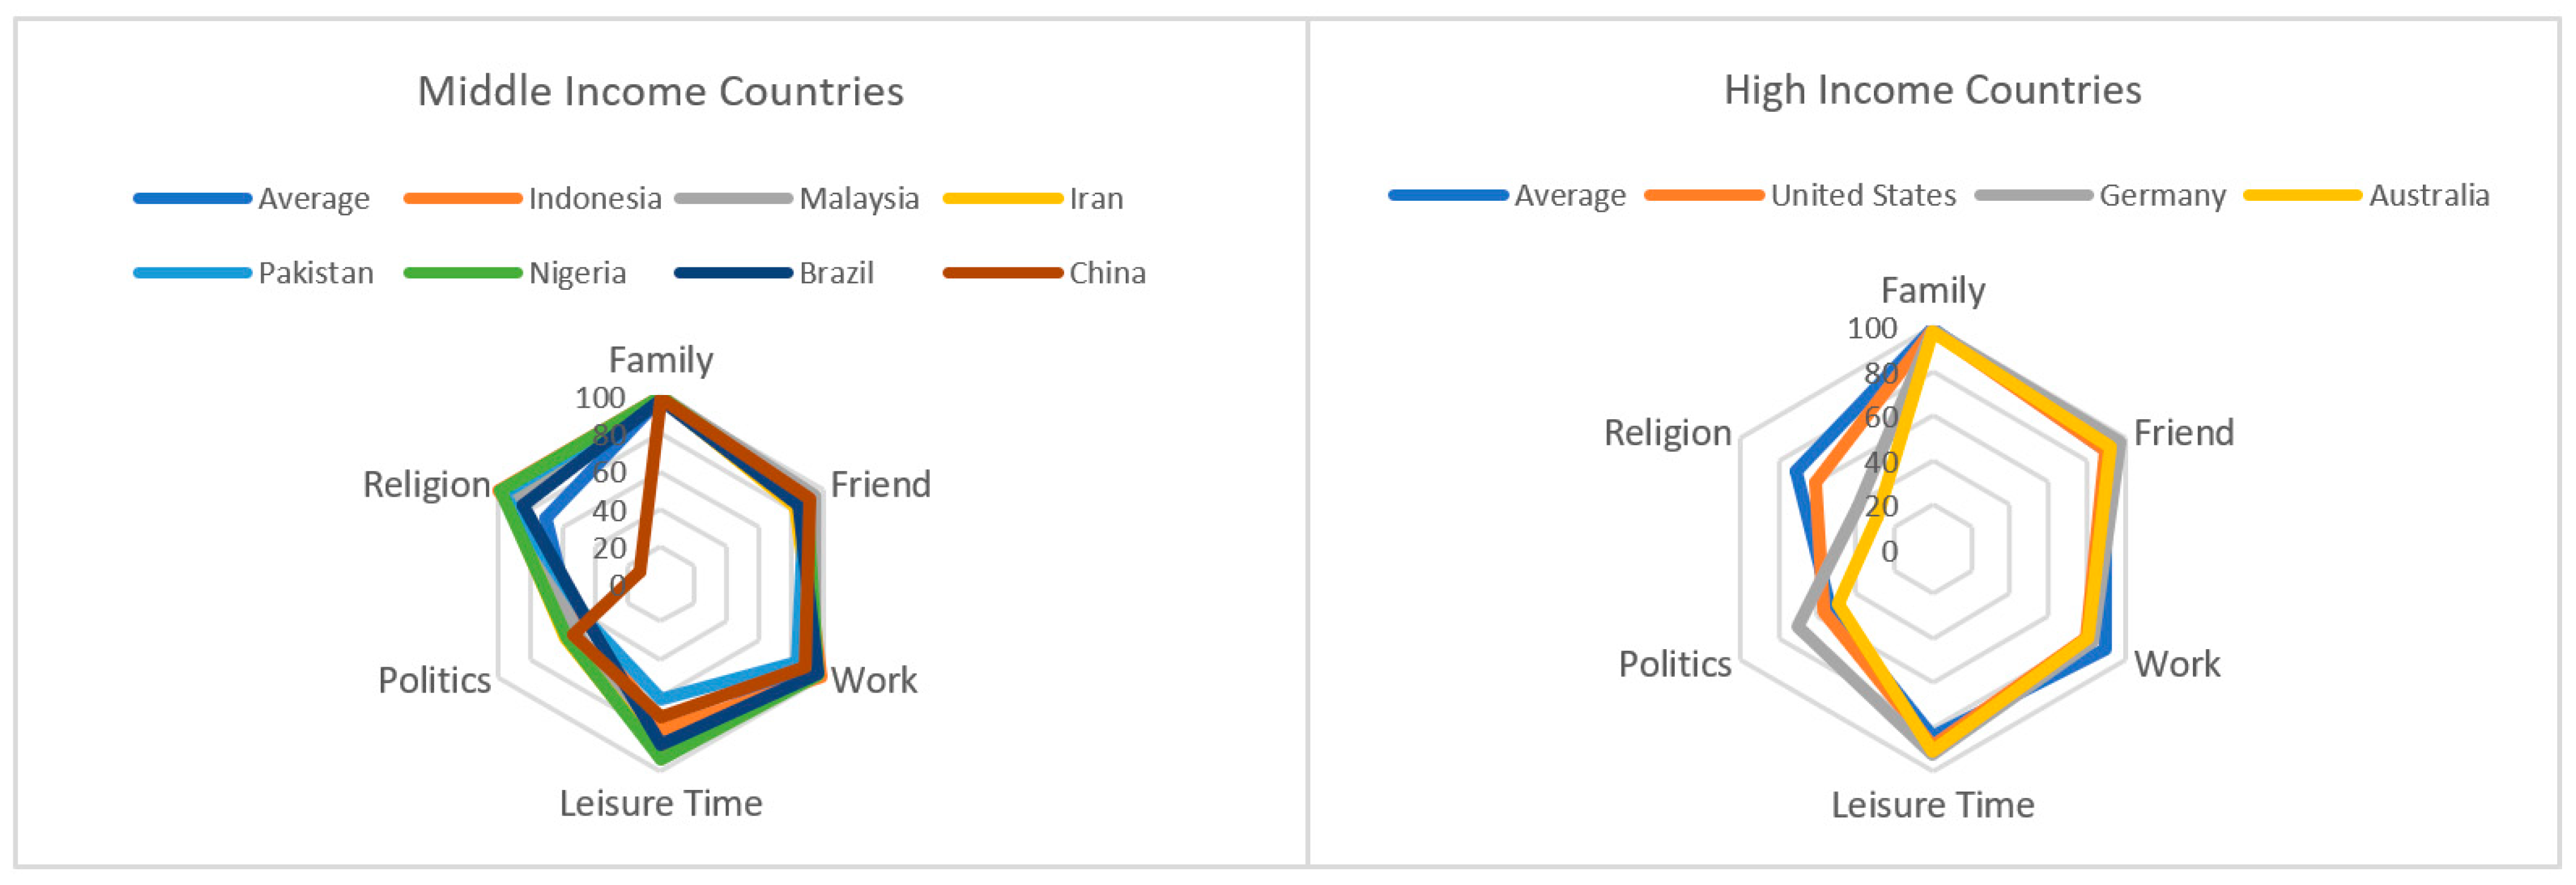Click the Indonesia legend color line

coord(462,198)
